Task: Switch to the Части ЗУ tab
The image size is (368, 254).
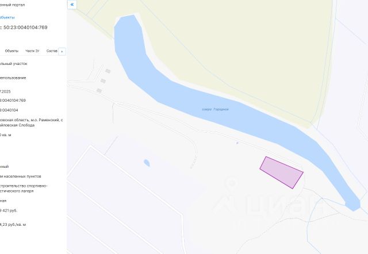Action: pyautogui.click(x=32, y=51)
